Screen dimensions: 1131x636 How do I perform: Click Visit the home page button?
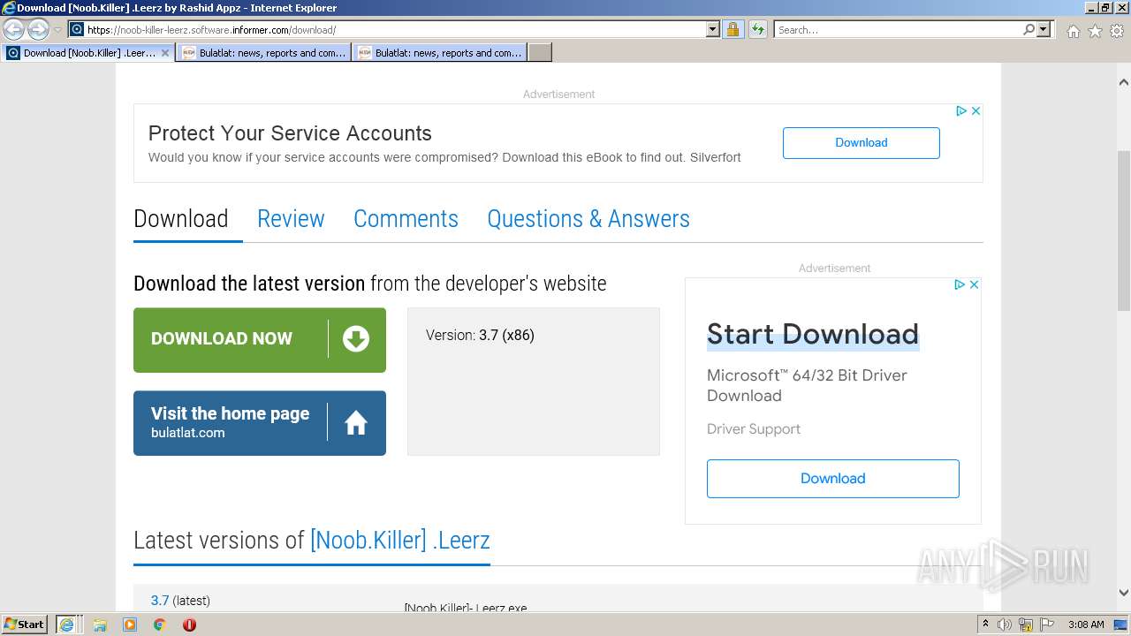coord(260,423)
